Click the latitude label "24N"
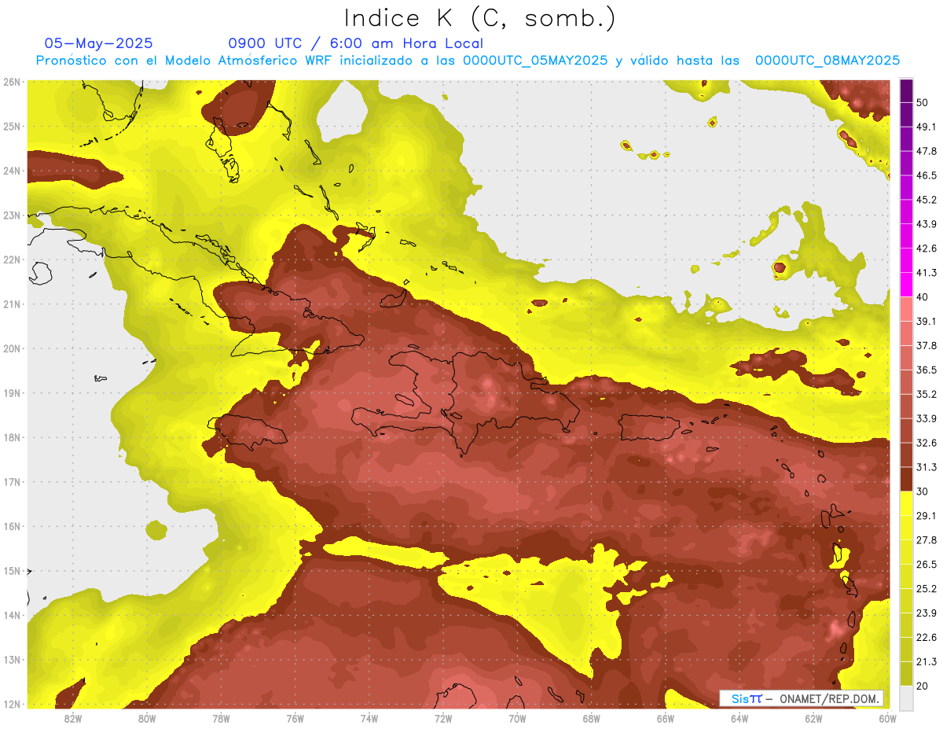 [12, 171]
